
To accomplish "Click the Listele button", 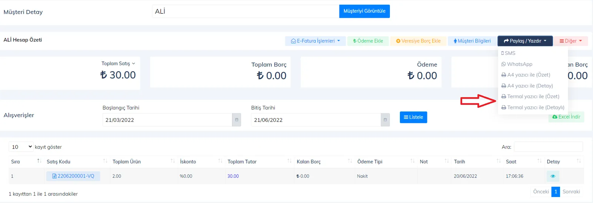I will 413,117.
